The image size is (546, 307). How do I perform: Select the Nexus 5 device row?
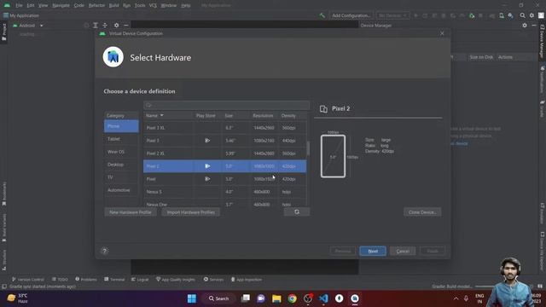click(225, 192)
